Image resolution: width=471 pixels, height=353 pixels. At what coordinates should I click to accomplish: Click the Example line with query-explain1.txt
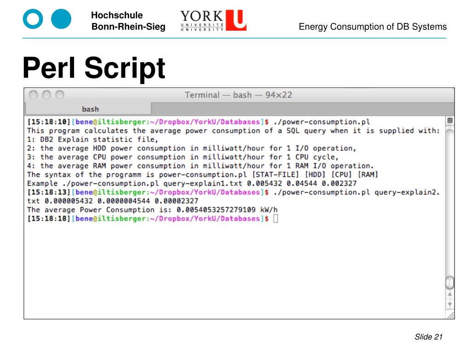point(192,183)
